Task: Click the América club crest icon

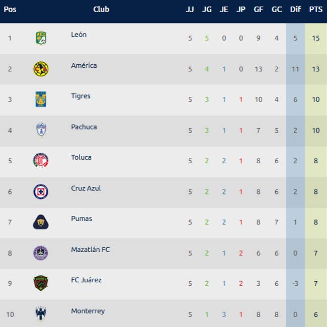Action: (x=41, y=69)
